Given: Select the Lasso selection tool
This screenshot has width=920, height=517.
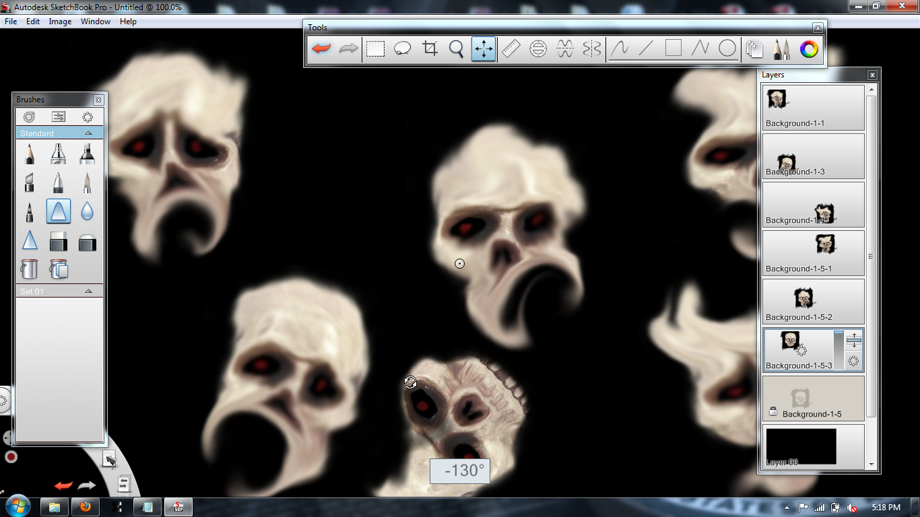Looking at the screenshot, I should tap(403, 49).
